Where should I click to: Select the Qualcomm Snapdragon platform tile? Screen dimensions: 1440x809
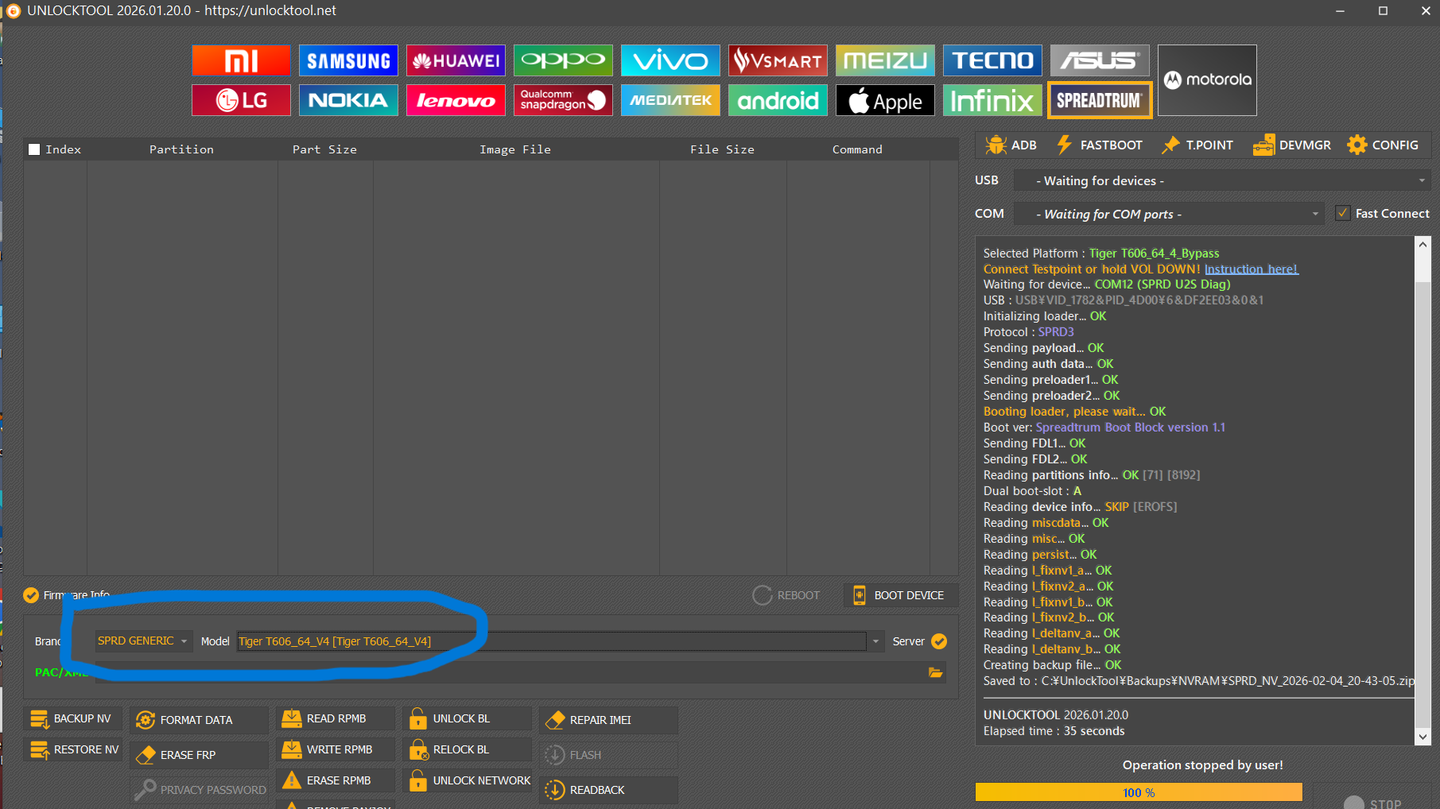coord(563,101)
